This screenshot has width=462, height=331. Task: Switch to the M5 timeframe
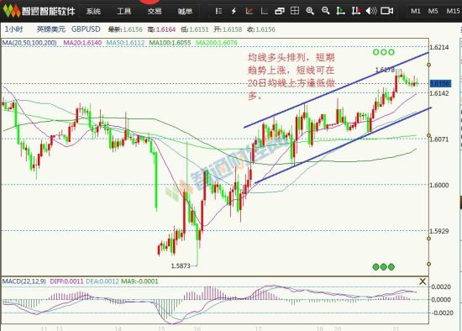click(x=433, y=11)
